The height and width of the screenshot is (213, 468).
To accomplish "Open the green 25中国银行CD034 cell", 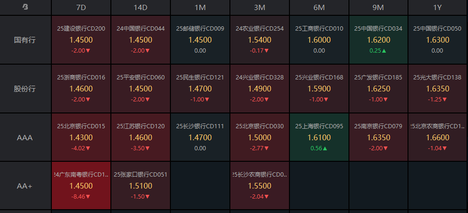I will (x=379, y=40).
